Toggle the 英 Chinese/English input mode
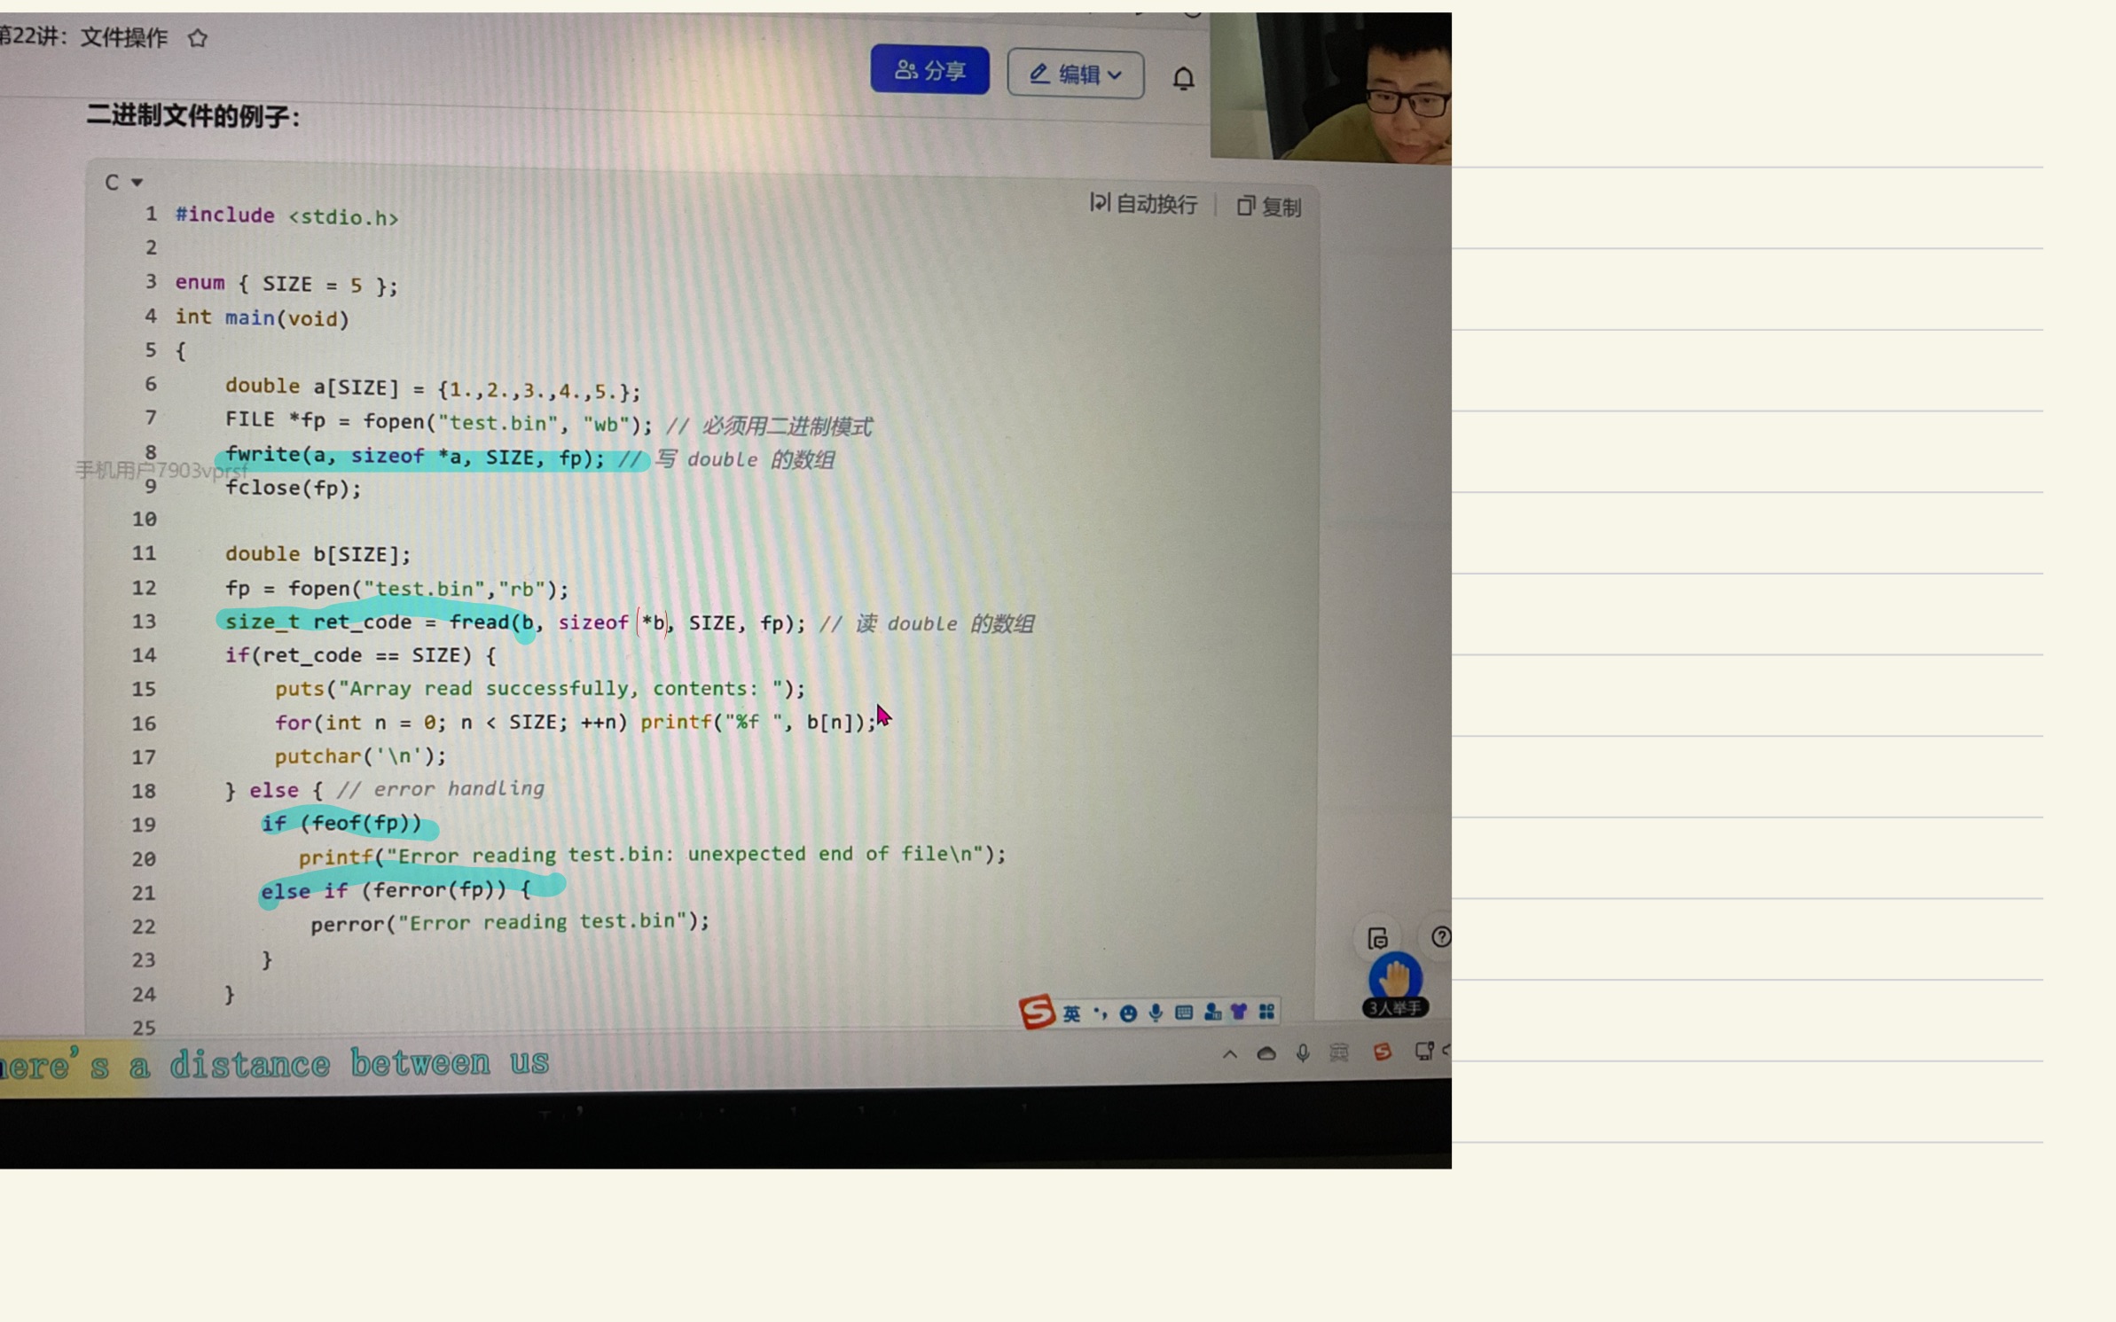 1071,1013
